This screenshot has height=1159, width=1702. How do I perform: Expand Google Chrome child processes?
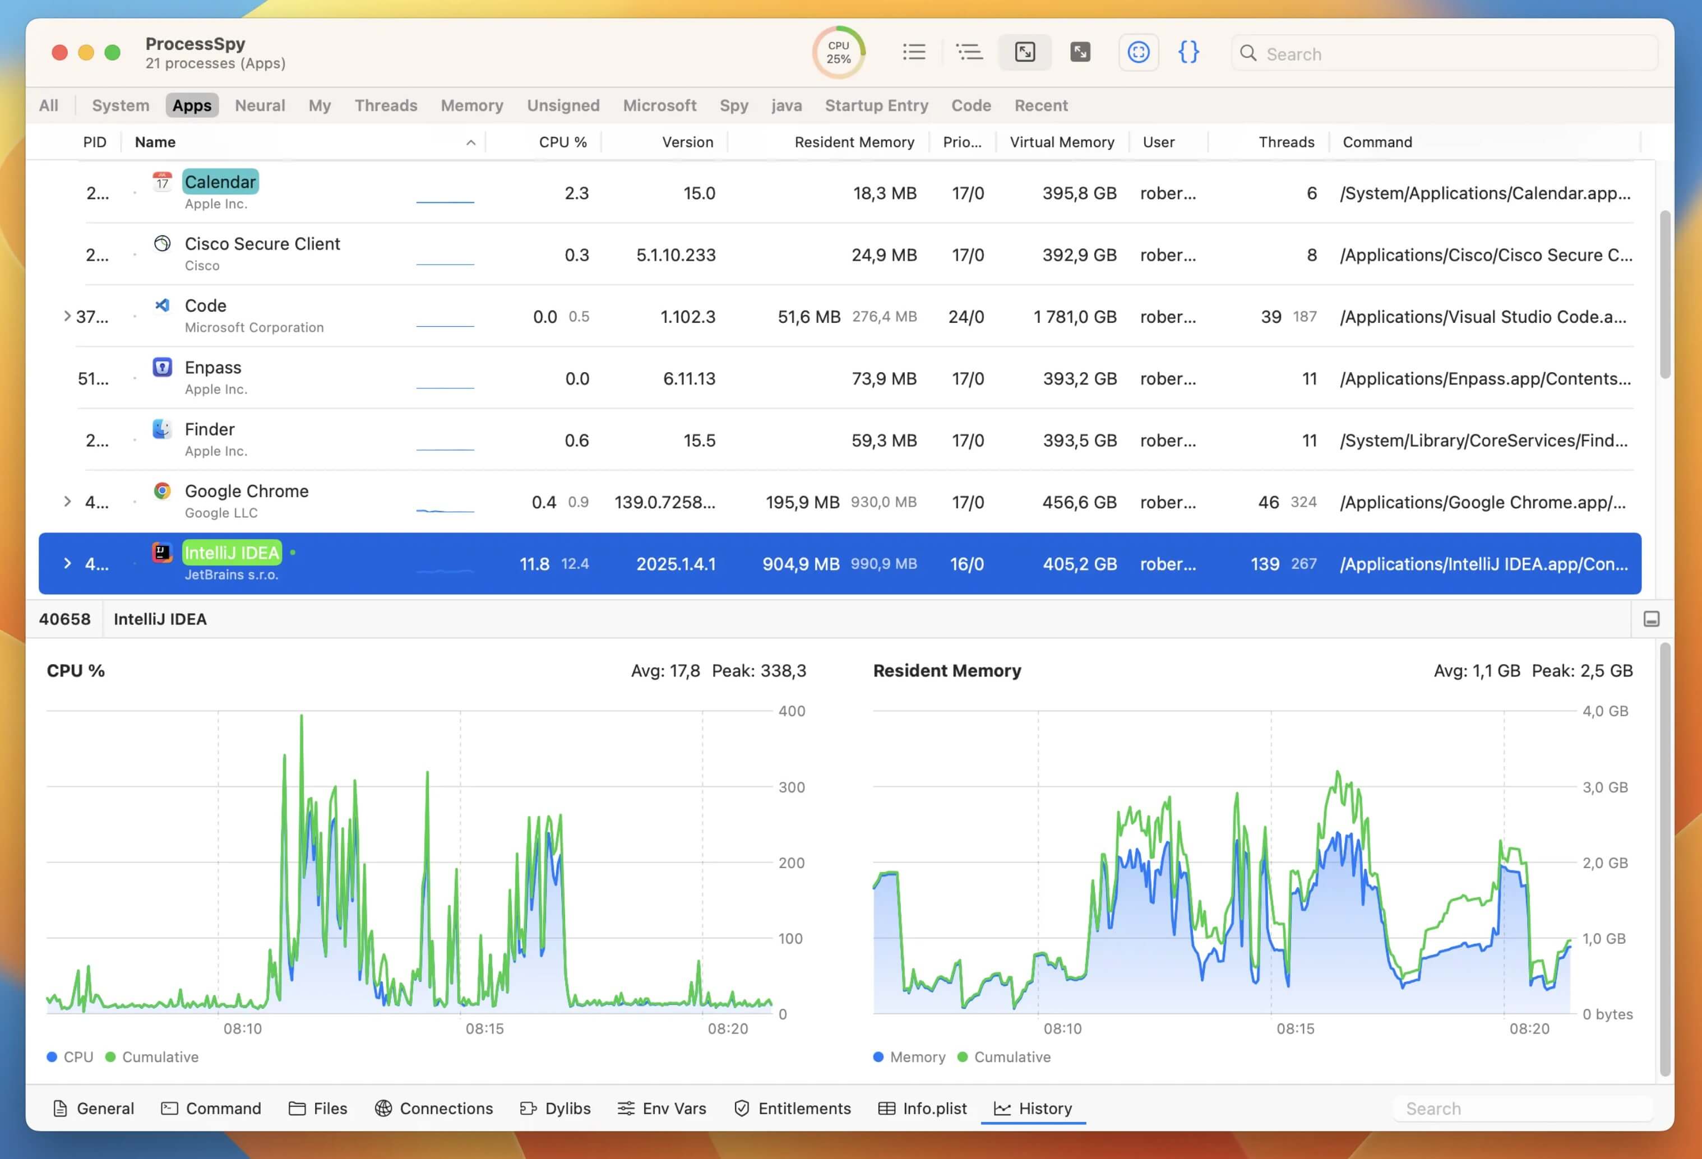[x=67, y=502]
